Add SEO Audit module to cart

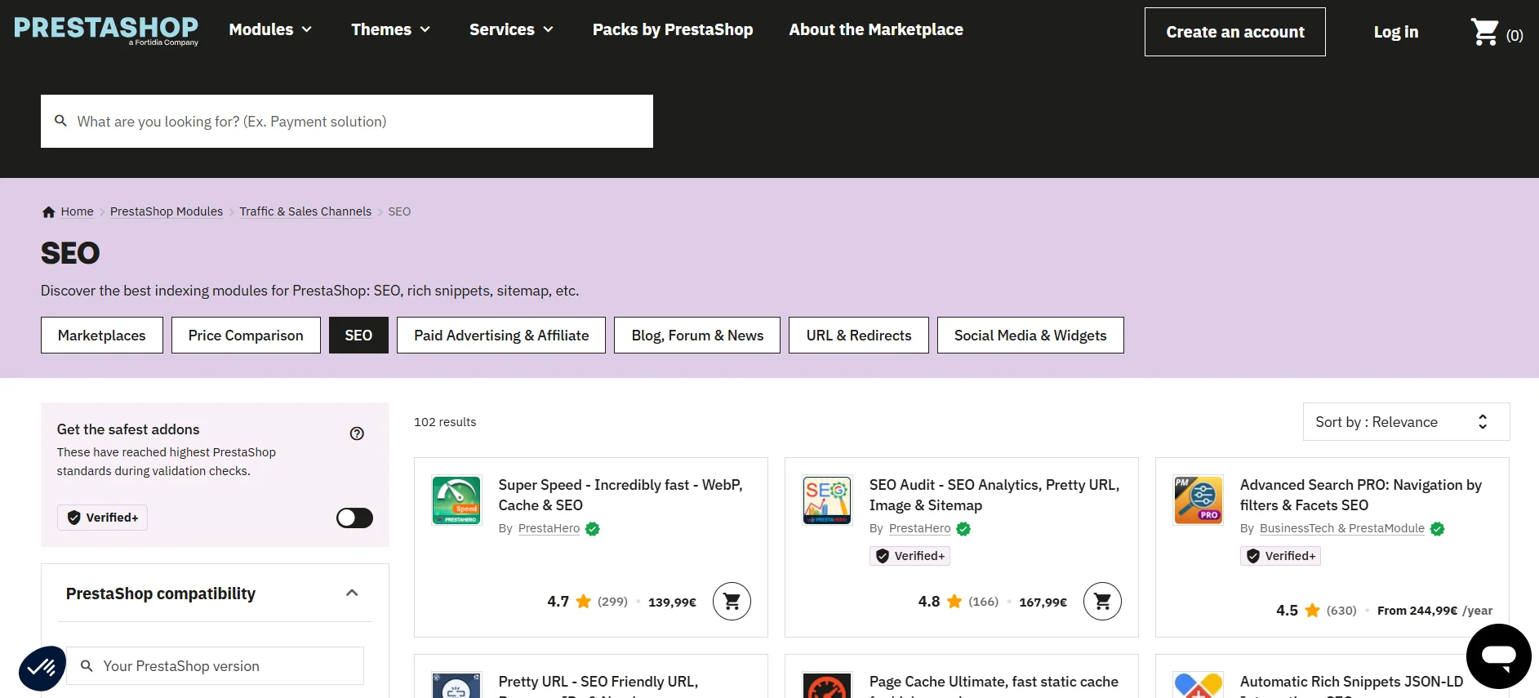pos(1102,602)
